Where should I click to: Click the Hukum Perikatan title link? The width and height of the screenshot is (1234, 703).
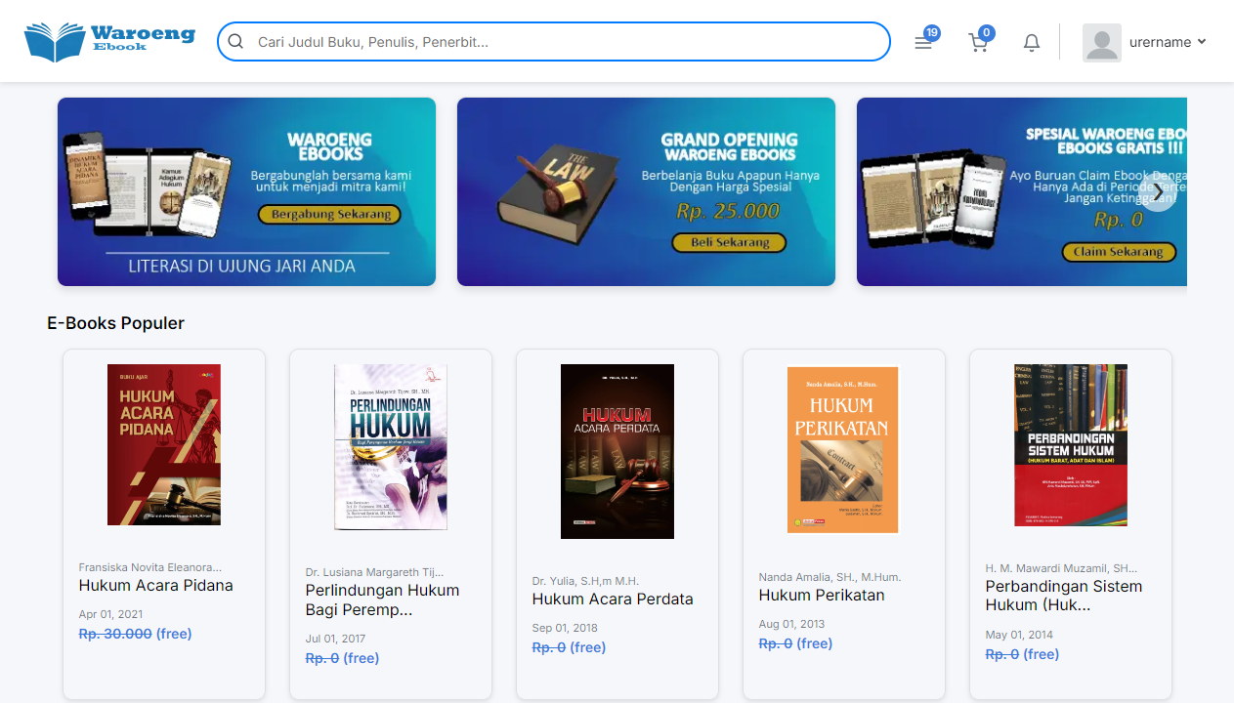pos(822,596)
